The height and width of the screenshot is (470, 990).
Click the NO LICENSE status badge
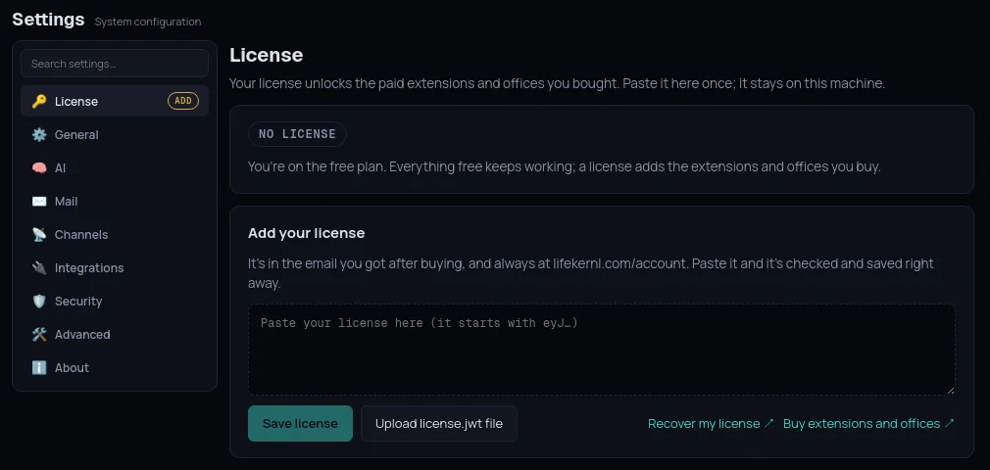(297, 134)
